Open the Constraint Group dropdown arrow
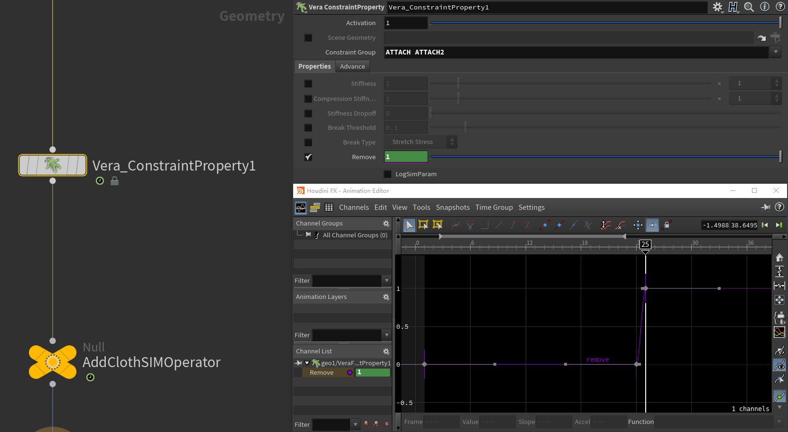The image size is (788, 432). tap(776, 52)
